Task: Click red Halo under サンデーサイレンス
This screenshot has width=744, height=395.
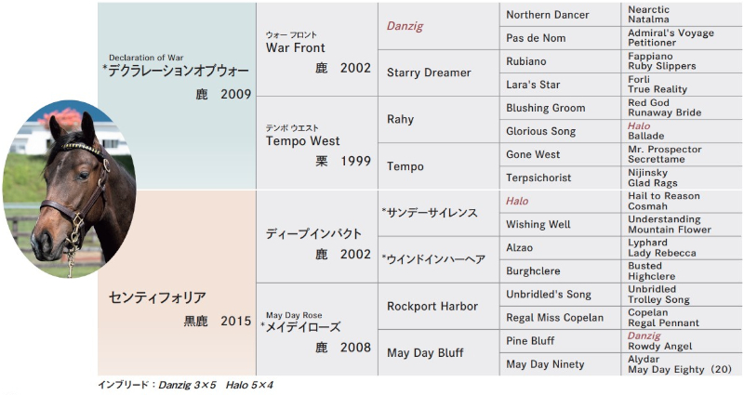Action: tap(517, 201)
